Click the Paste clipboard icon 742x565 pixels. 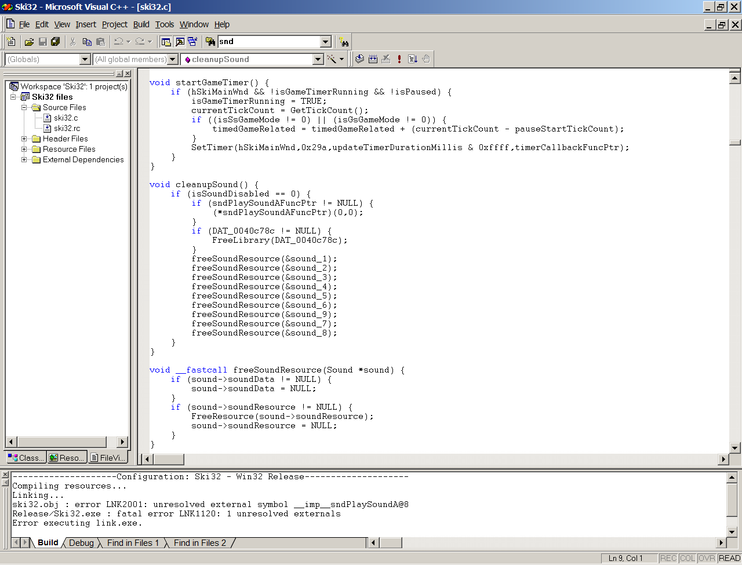pos(100,42)
